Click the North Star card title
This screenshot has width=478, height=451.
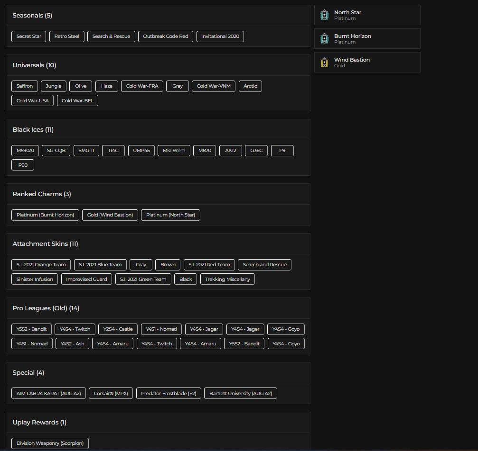[347, 12]
